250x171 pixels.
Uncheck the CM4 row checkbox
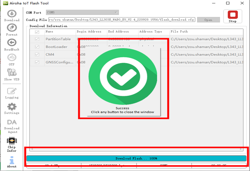tap(37, 54)
